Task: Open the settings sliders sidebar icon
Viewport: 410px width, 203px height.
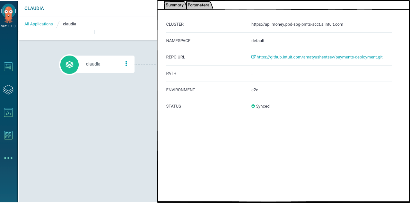Action: pyautogui.click(x=8, y=67)
